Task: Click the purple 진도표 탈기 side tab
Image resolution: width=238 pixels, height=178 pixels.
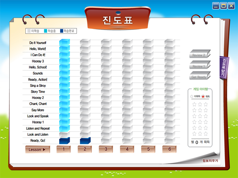Action: pyautogui.click(x=223, y=67)
